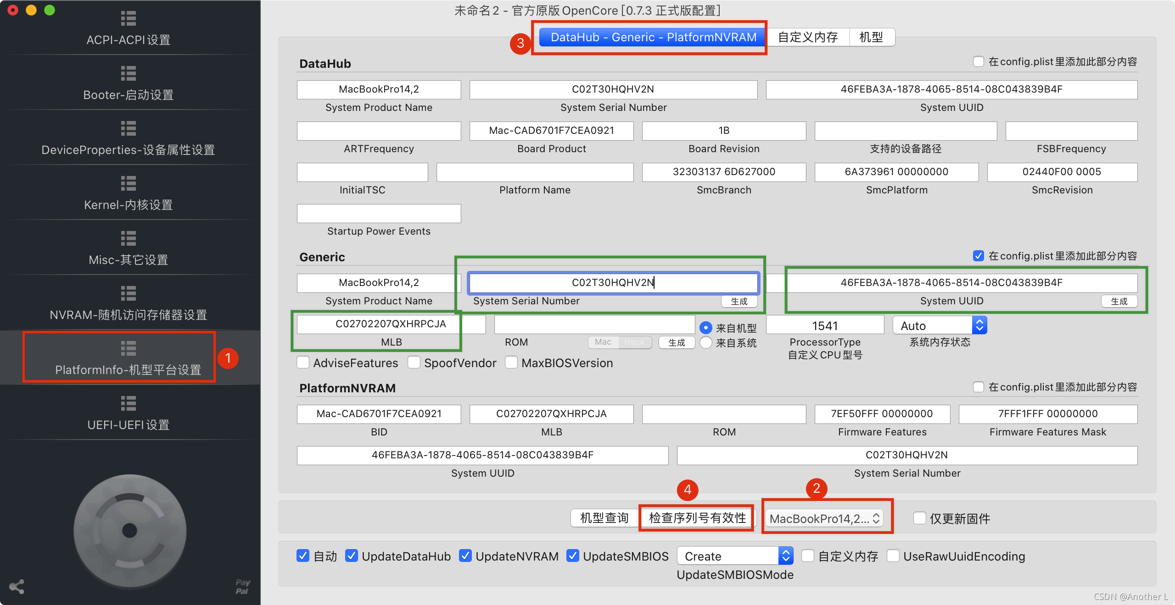The image size is (1175, 605).
Task: Focus Generic MLB field
Action: click(x=391, y=324)
